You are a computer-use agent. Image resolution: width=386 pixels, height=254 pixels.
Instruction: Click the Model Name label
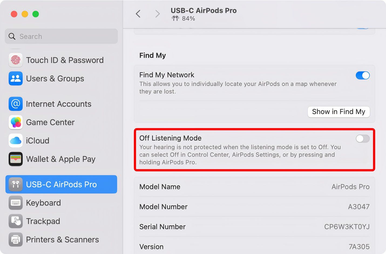[x=160, y=187]
